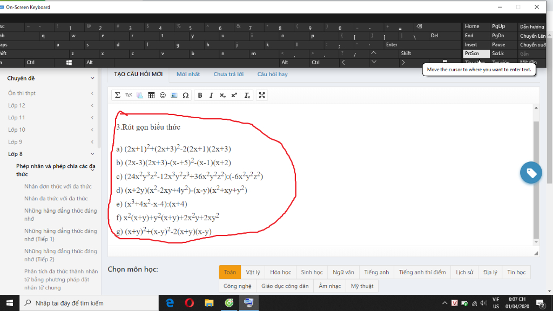Image resolution: width=553 pixels, height=311 pixels.
Task: Expand the Lớp 10 category
Action: pos(92,130)
